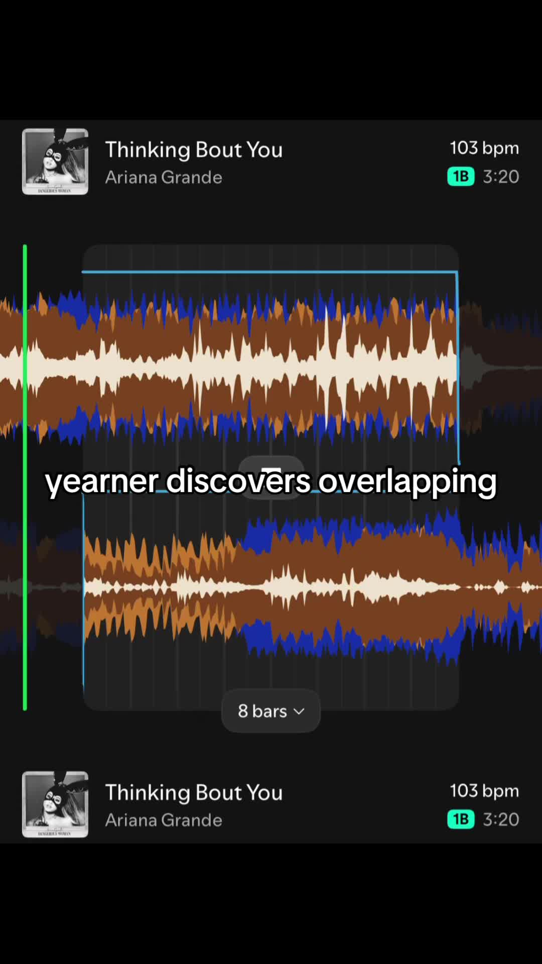Select the bottom track title Thinking Bout You
This screenshot has width=542, height=964.
tap(194, 792)
